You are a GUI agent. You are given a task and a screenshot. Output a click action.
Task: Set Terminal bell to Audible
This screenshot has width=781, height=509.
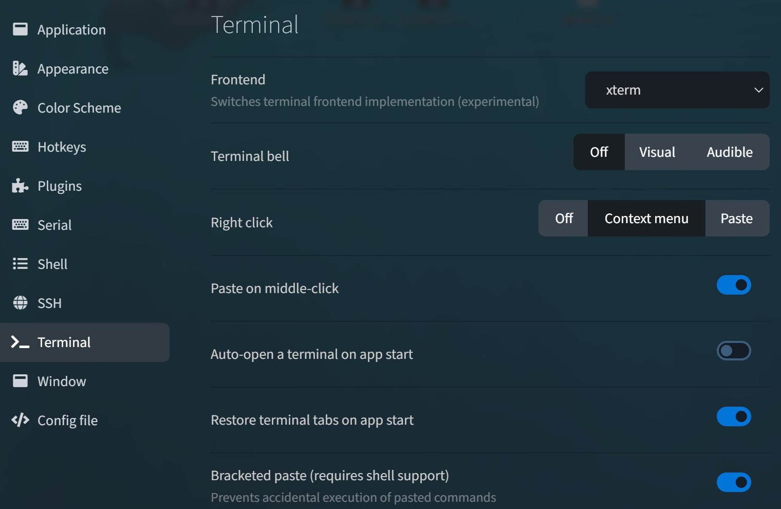coord(729,152)
